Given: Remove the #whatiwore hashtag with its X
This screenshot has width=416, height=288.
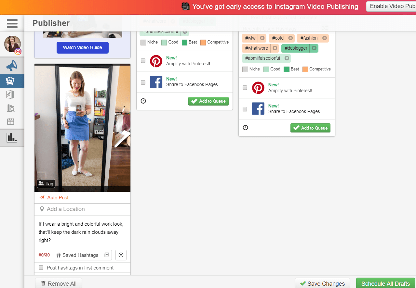Looking at the screenshot, I should point(275,48).
